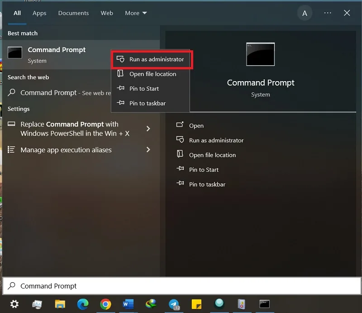362x313 pixels.
Task: Switch to the Documents tab
Action: pos(73,13)
